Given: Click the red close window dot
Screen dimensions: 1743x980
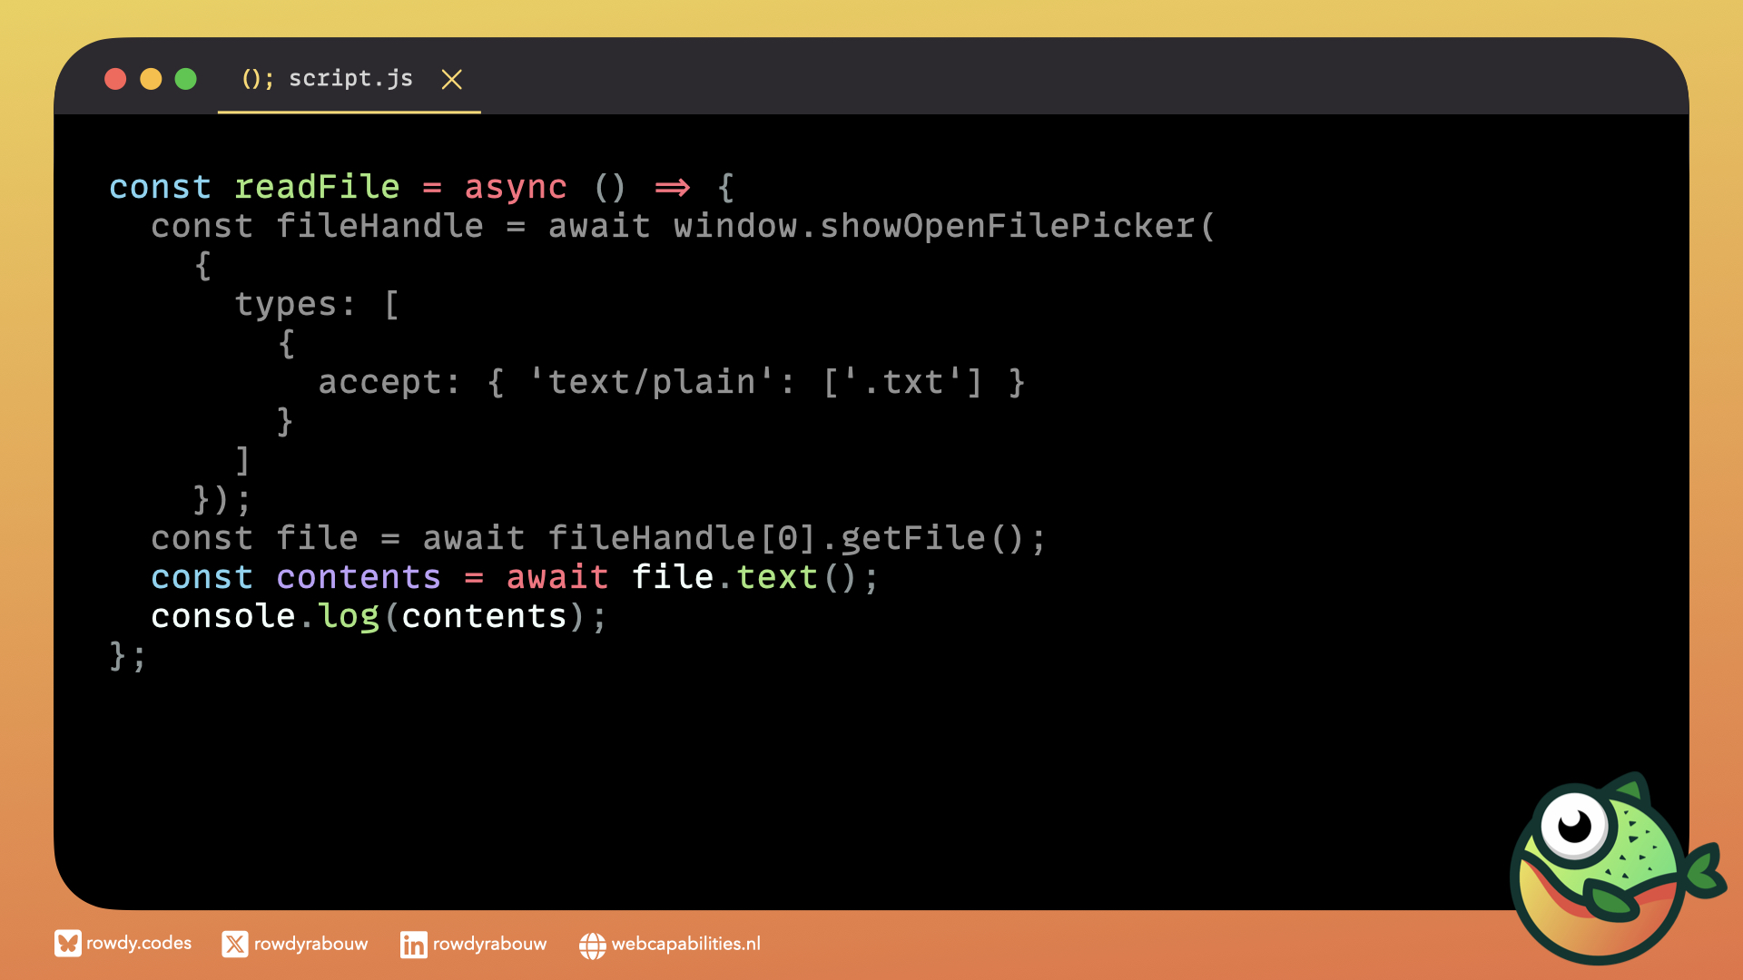Looking at the screenshot, I should click(115, 79).
